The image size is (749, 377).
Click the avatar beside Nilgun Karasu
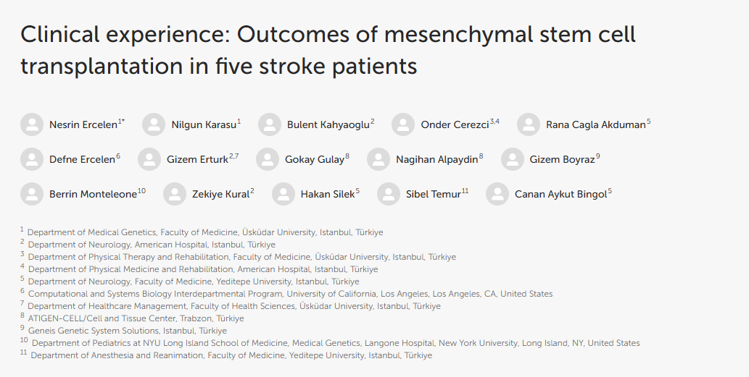(x=154, y=124)
